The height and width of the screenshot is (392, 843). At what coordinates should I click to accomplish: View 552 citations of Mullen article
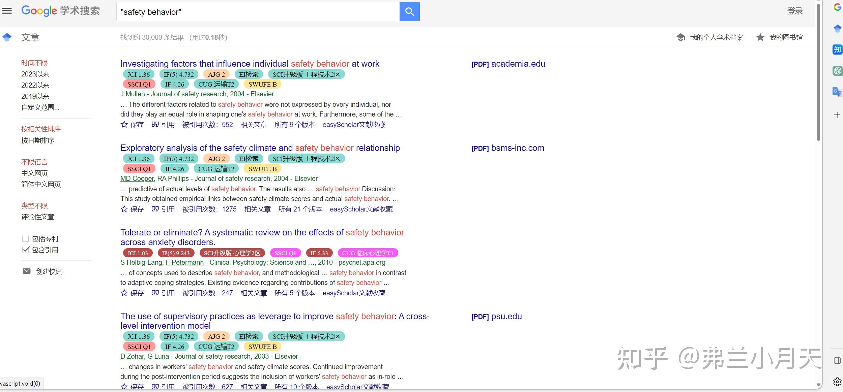click(x=208, y=125)
